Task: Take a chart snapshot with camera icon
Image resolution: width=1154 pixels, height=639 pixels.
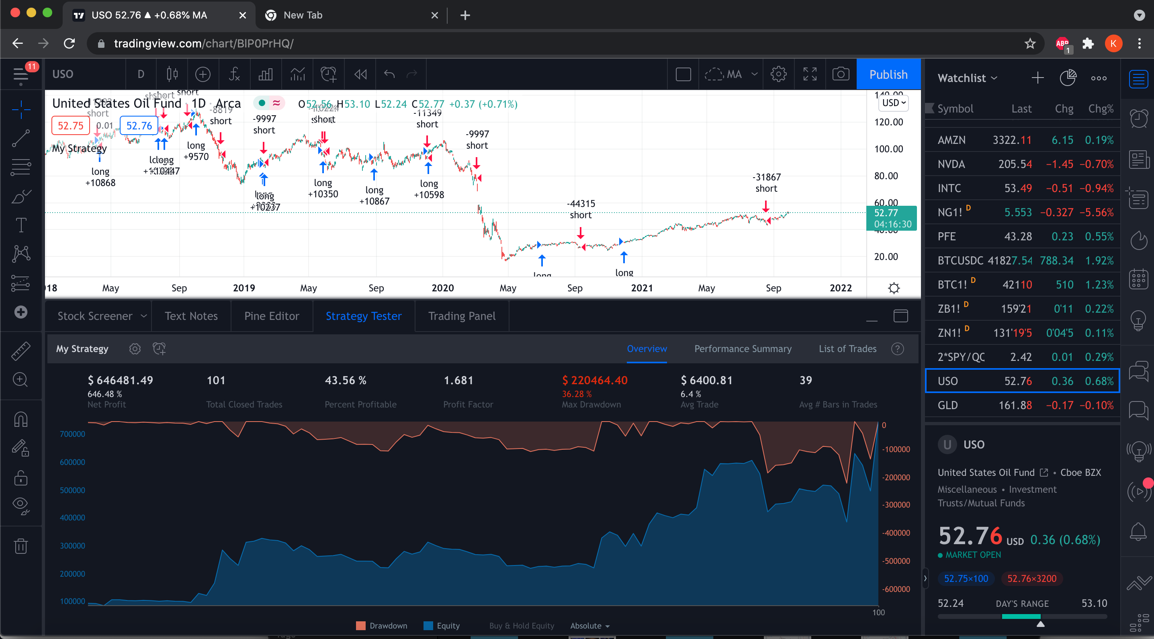Action: pos(841,74)
